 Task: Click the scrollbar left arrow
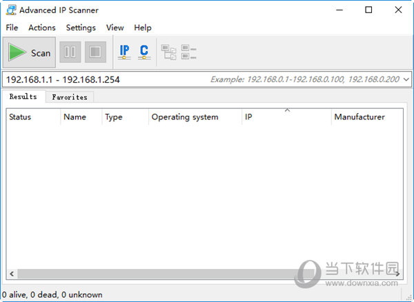click(x=12, y=274)
